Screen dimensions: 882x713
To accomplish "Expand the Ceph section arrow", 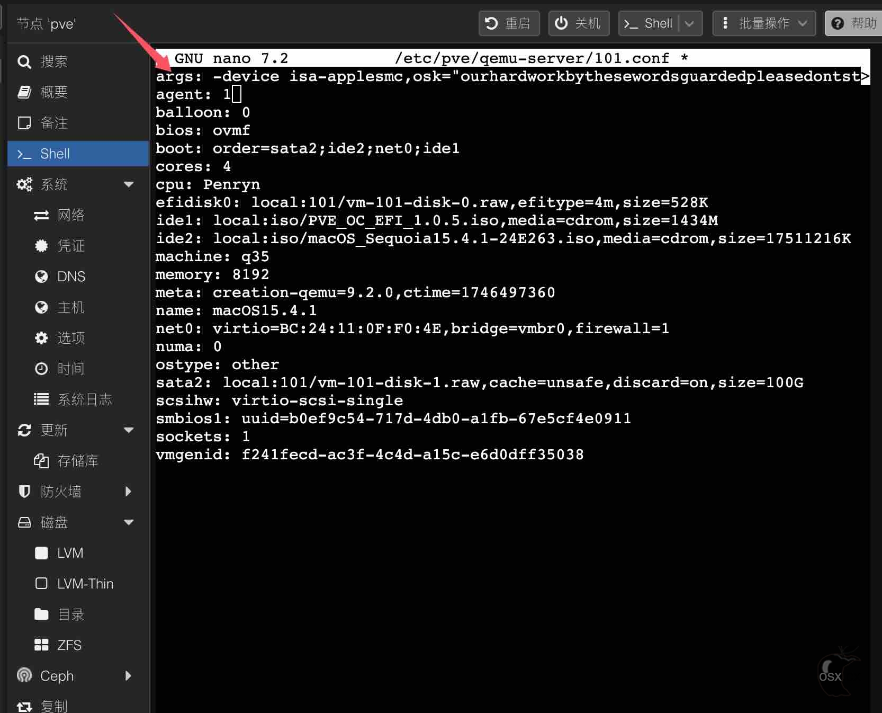I will [x=128, y=676].
